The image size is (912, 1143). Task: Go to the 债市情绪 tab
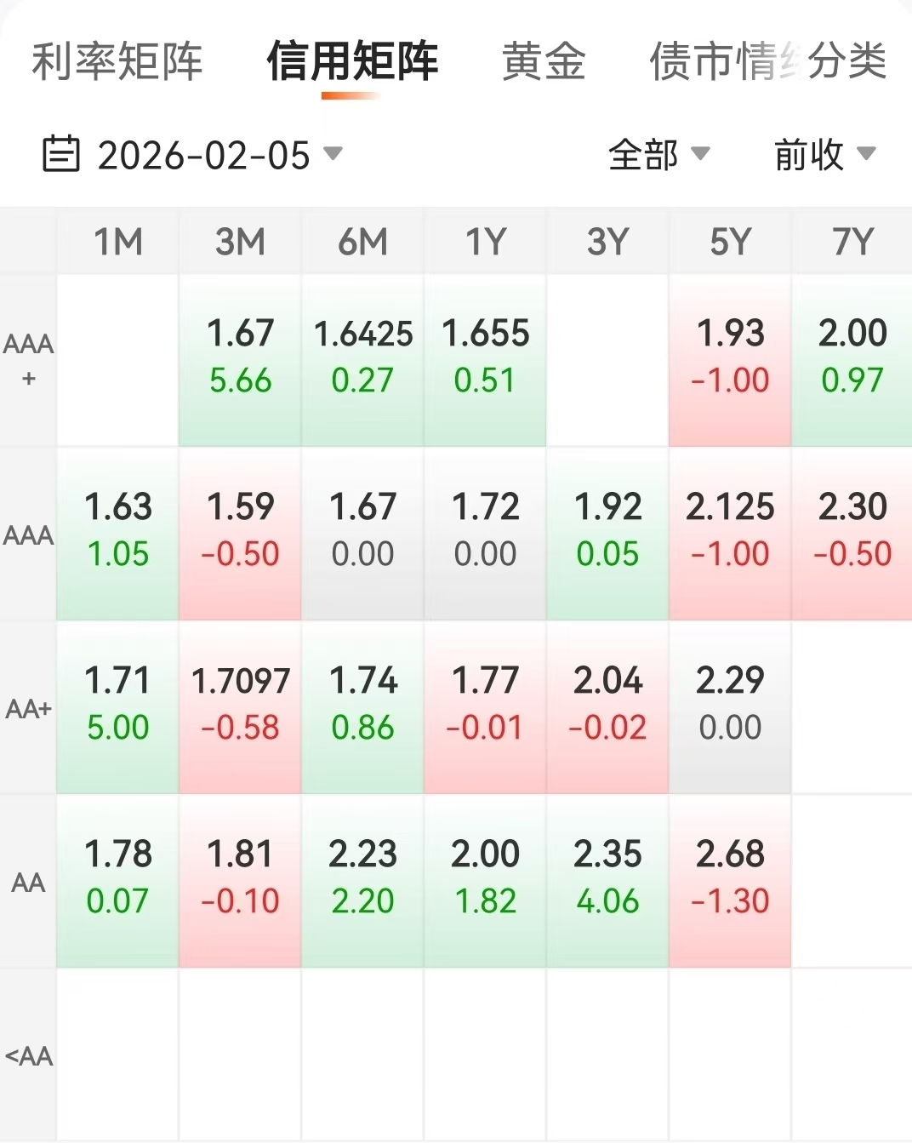(x=715, y=61)
